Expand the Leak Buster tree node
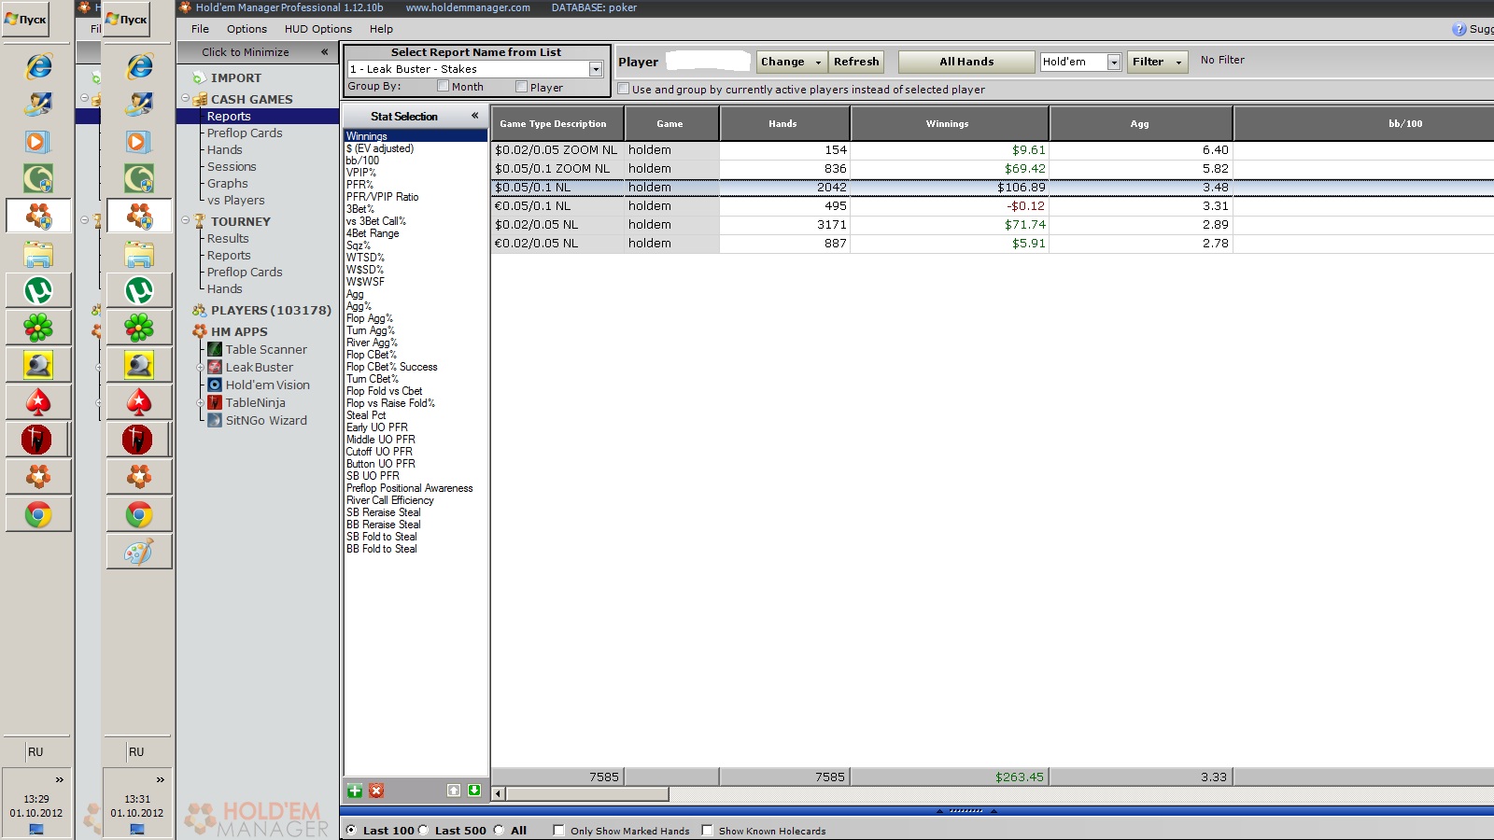Image resolution: width=1494 pixels, height=840 pixels. coord(201,367)
